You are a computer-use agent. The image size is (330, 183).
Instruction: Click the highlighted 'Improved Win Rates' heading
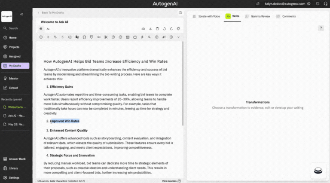coord(64,121)
